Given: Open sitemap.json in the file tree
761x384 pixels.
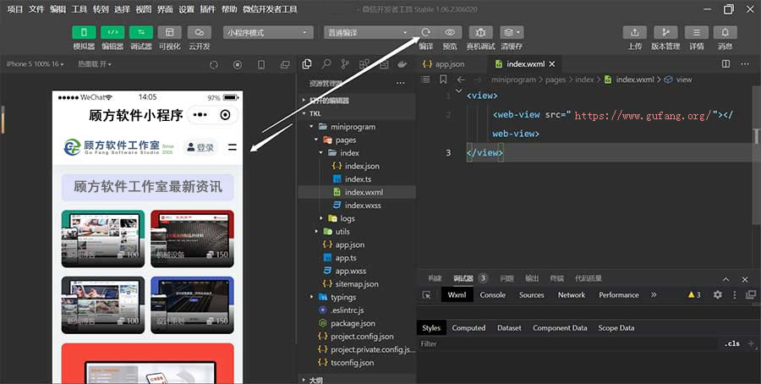Looking at the screenshot, I should point(357,284).
